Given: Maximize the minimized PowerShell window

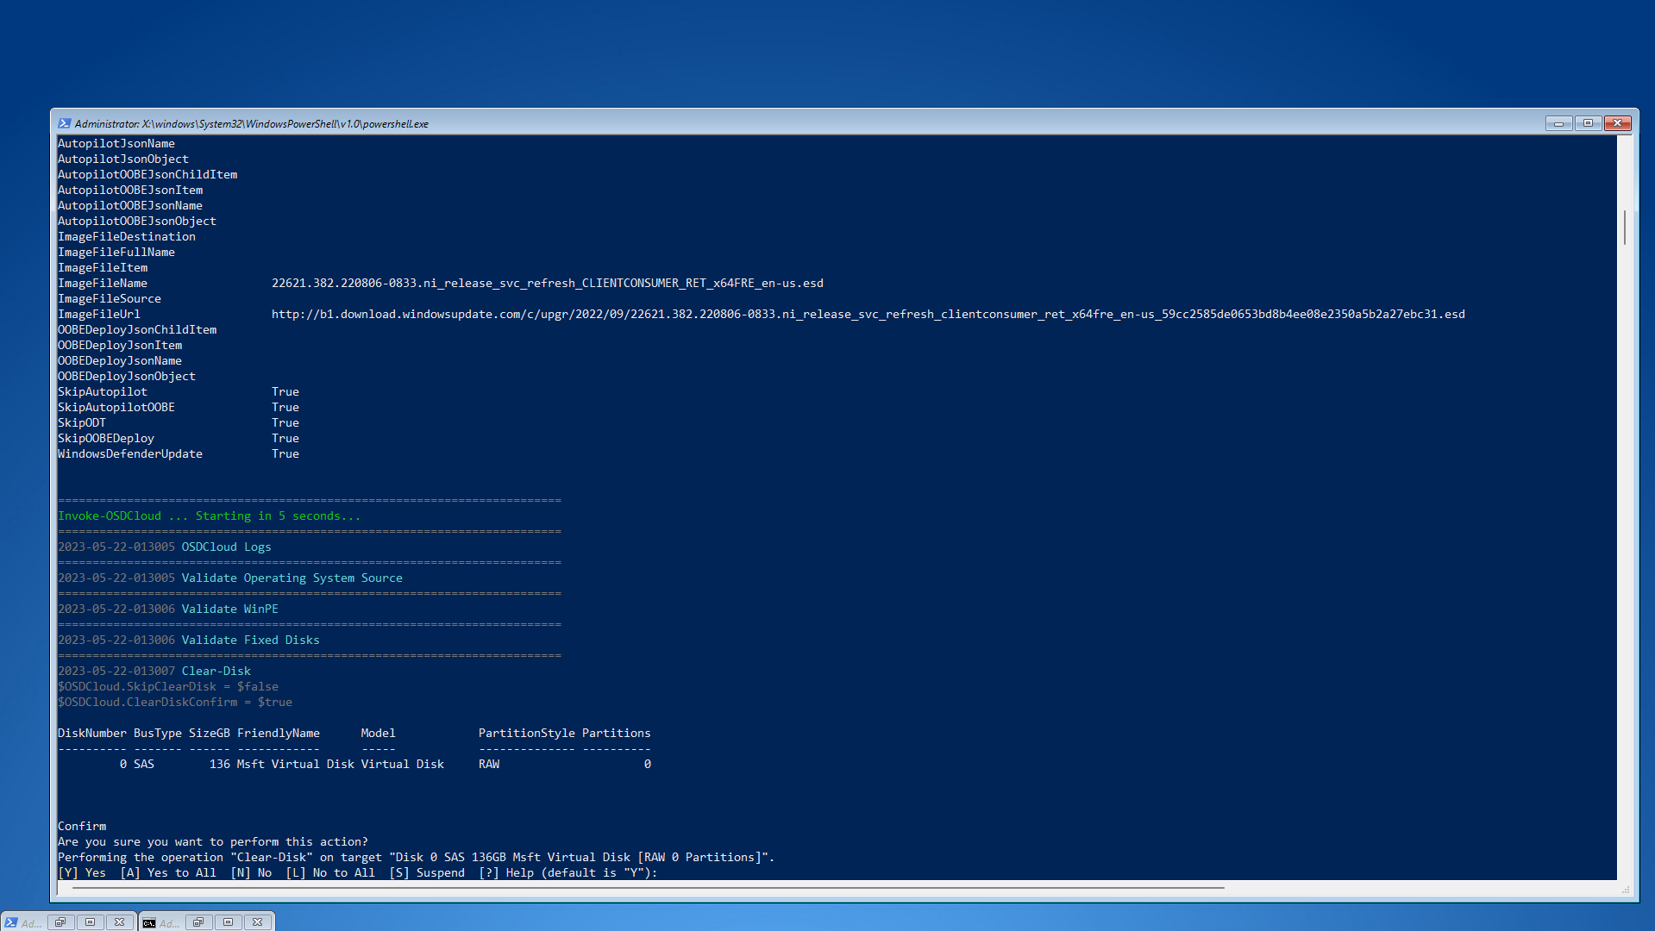Looking at the screenshot, I should pyautogui.click(x=90, y=922).
